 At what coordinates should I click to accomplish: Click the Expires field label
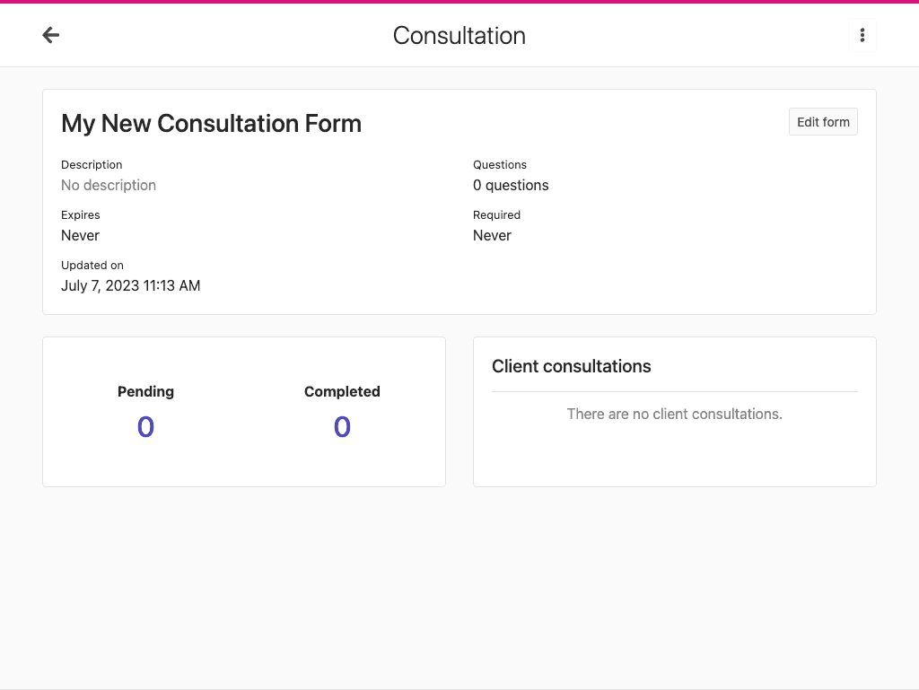(81, 215)
